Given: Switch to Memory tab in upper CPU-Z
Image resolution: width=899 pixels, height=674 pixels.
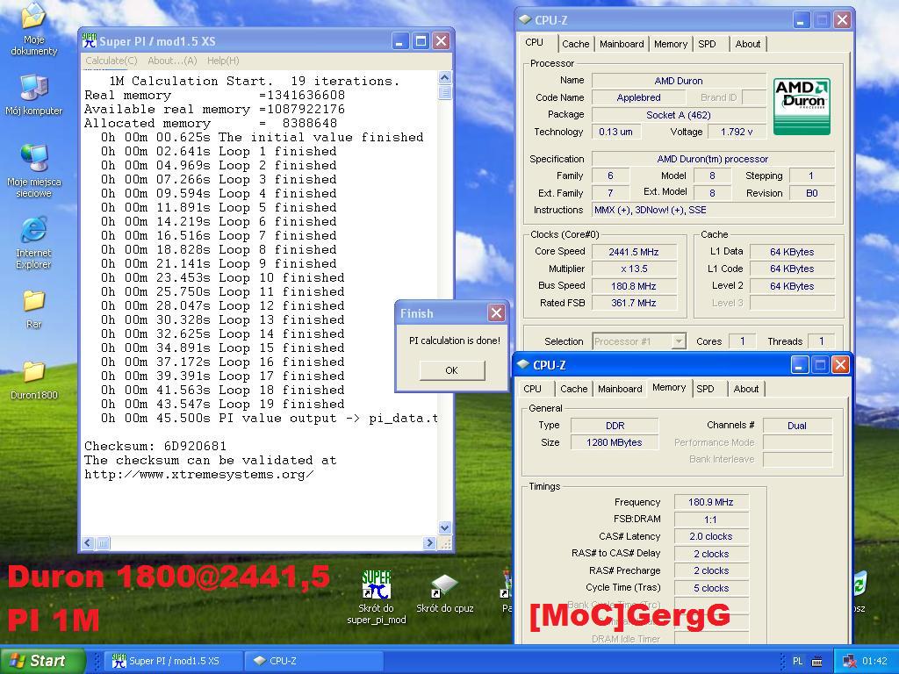Looking at the screenshot, I should click(670, 44).
